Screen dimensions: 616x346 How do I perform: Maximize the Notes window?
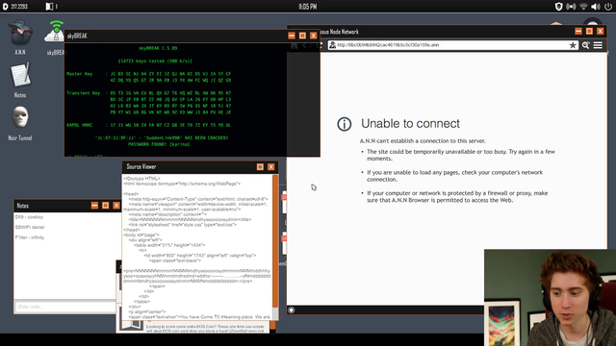(106, 206)
